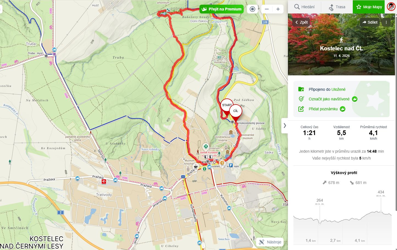Click the 434 m peak on elevation profile
The height and width of the screenshot is (250, 397).
(x=381, y=211)
